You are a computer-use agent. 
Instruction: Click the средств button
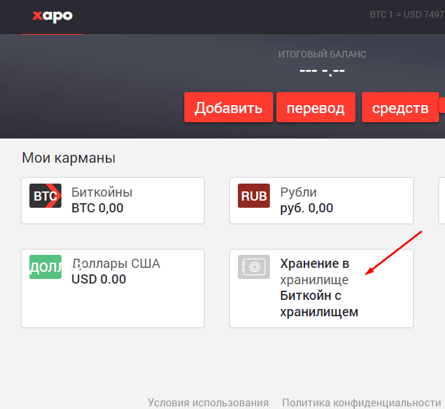coord(401,107)
